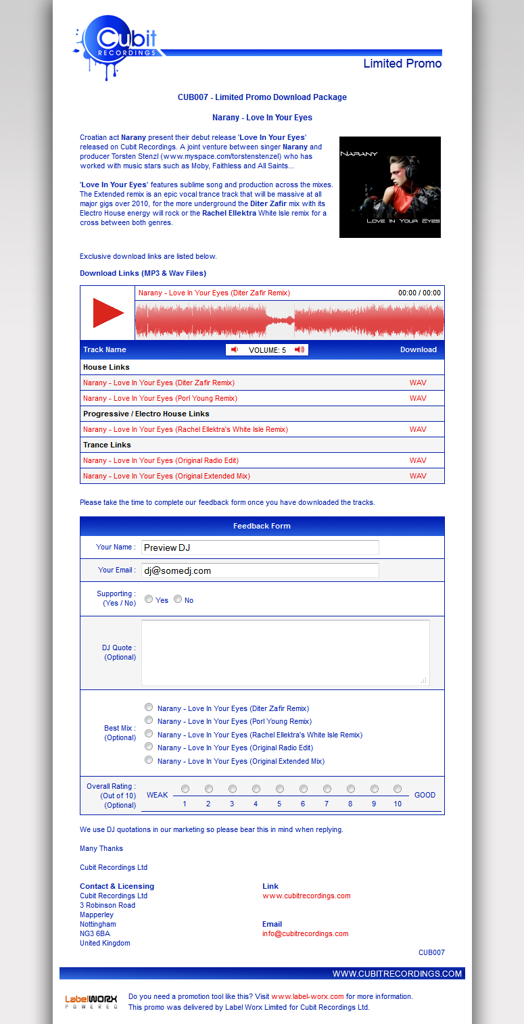Viewport: 524px width, 1024px height.
Task: Set overall rating to 3
Action: click(233, 789)
